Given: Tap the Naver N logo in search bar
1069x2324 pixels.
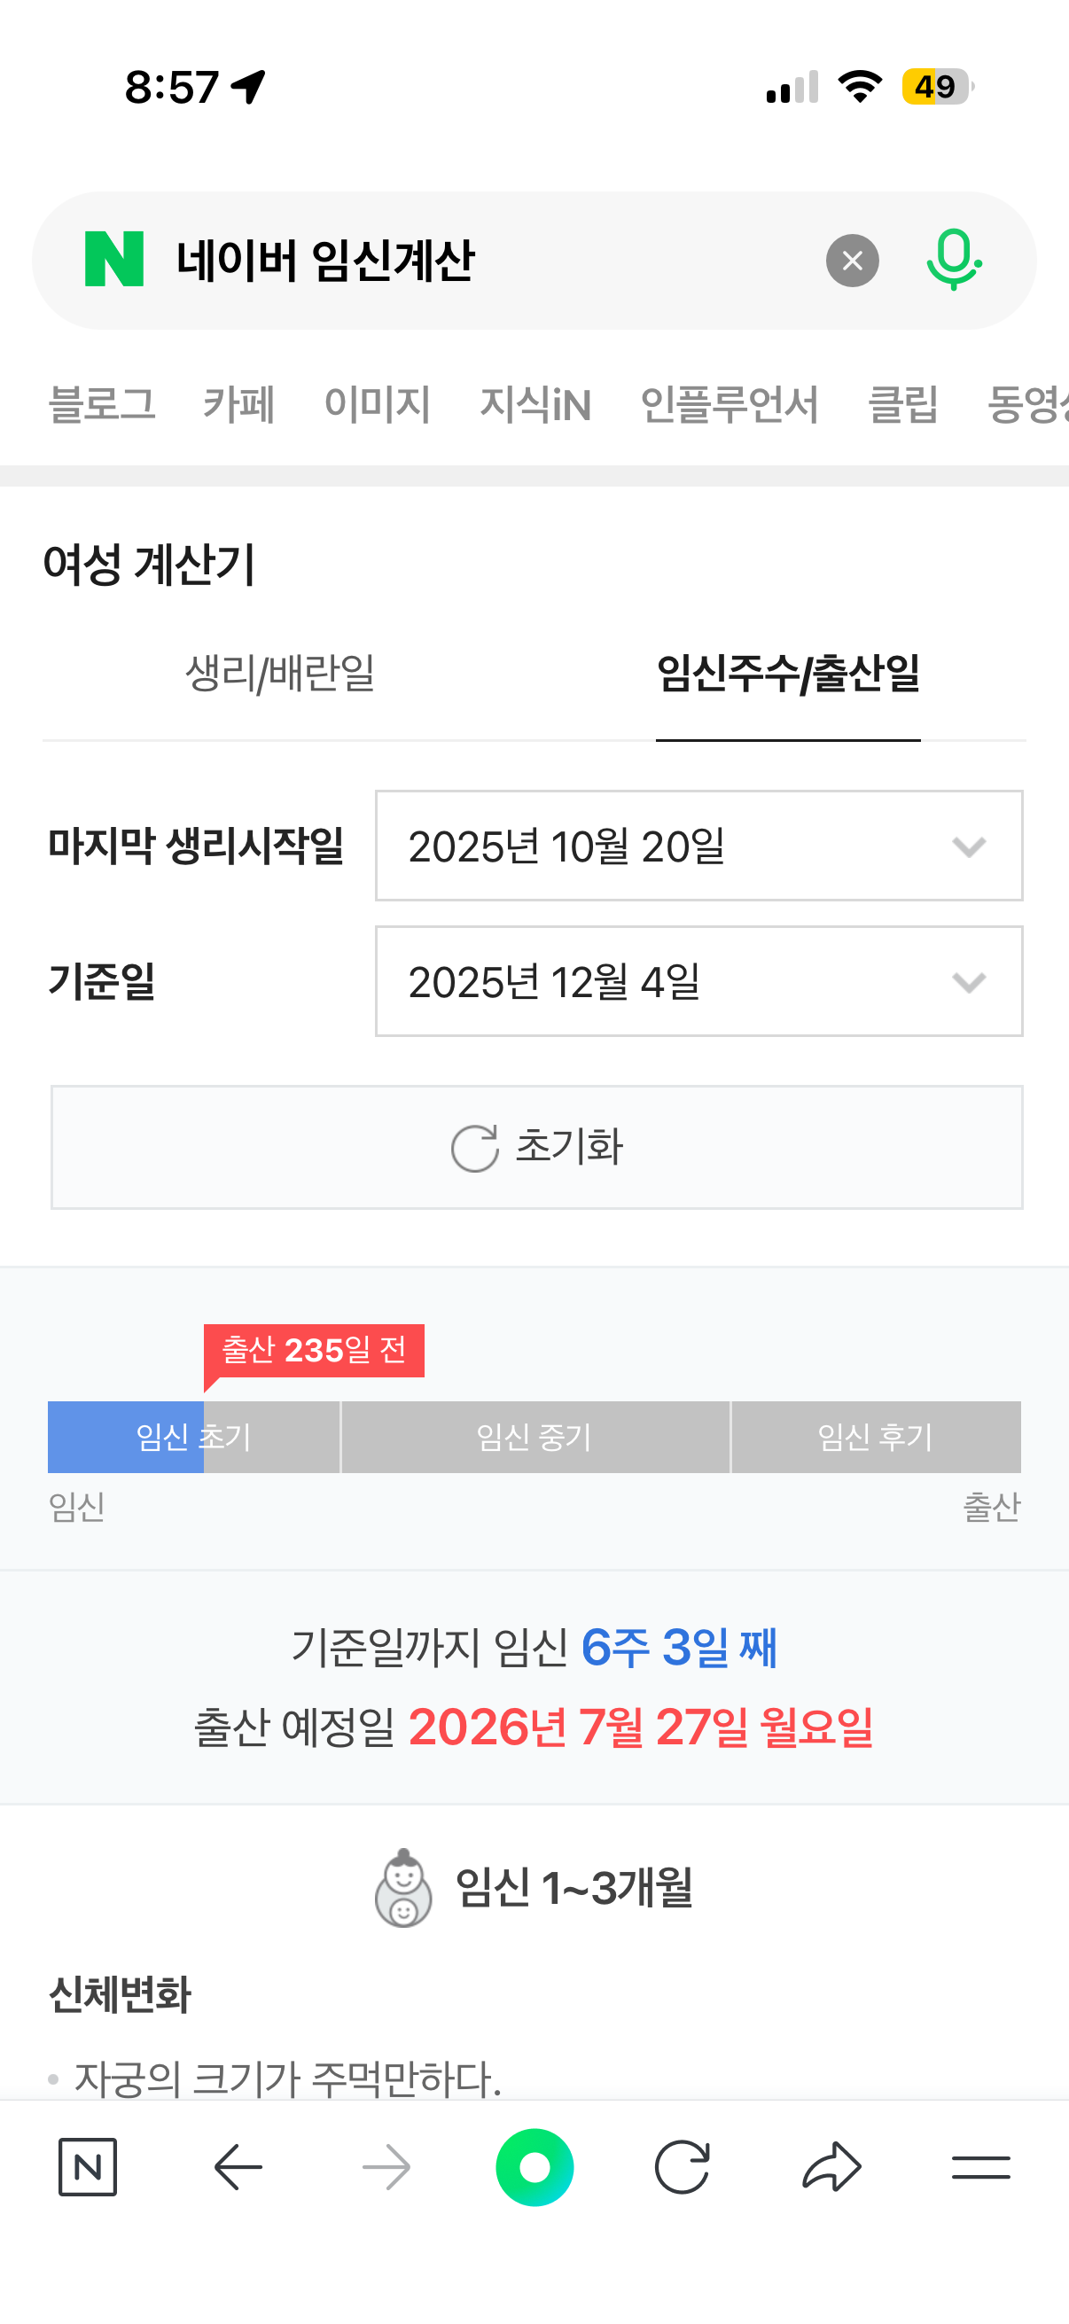Looking at the screenshot, I should pyautogui.click(x=113, y=260).
